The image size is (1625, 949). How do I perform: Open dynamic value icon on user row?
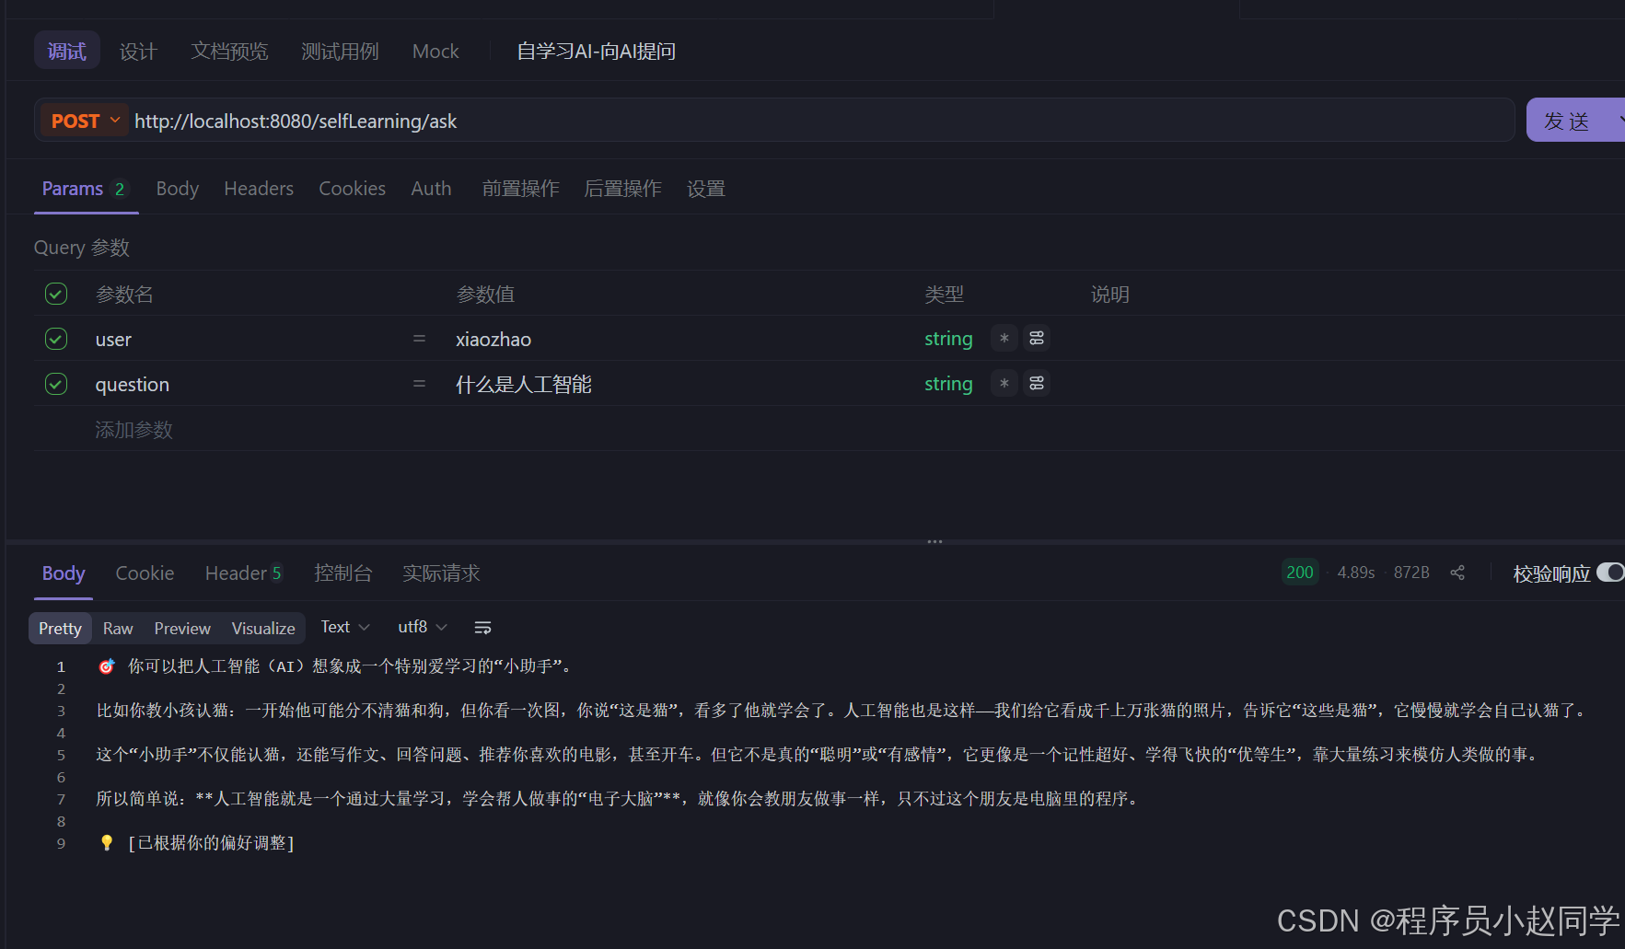click(1036, 338)
